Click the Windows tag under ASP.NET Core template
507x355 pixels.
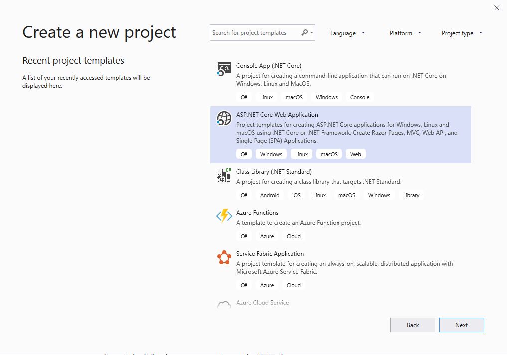[x=271, y=154]
